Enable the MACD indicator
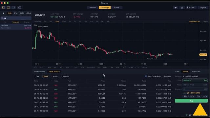 42,68
